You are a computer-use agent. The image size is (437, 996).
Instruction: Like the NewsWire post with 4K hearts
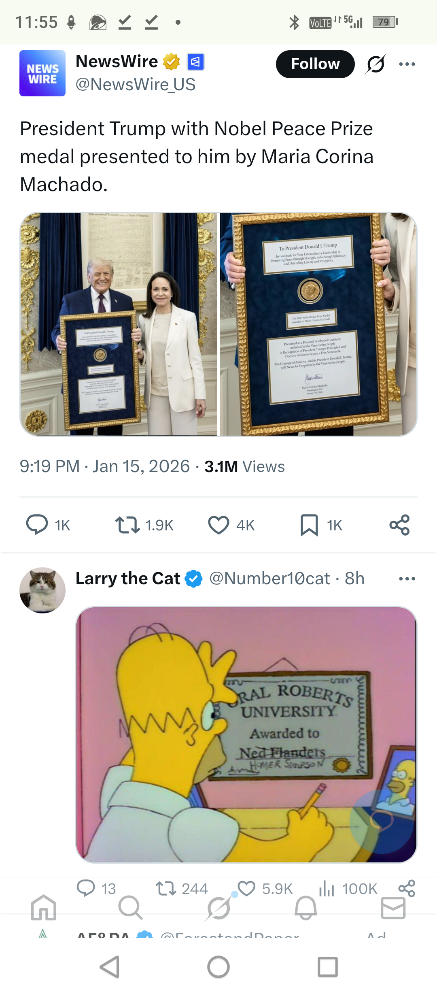coord(218,525)
